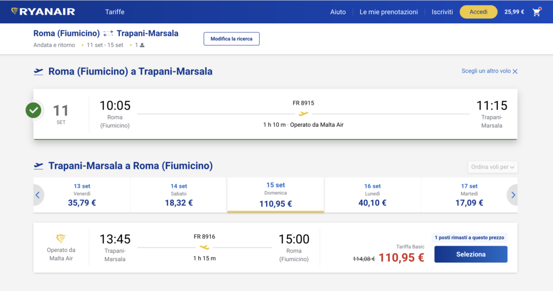This screenshot has height=291, width=553.
Task: Click Scegli un altro volo link
Action: pyautogui.click(x=486, y=71)
